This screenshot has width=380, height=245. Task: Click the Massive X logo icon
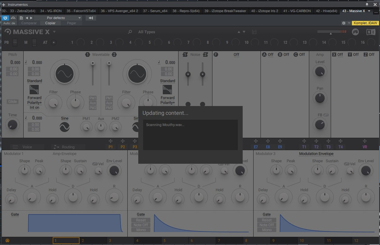pos(8,32)
